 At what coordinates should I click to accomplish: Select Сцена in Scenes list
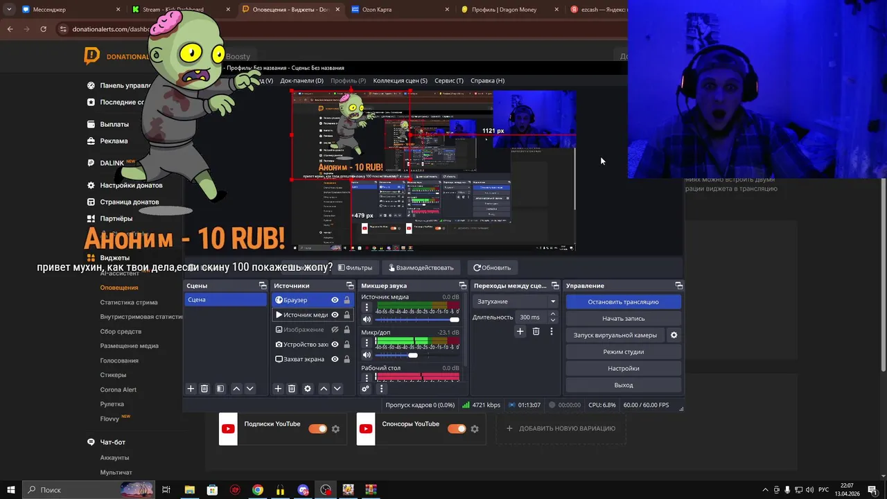(x=225, y=299)
